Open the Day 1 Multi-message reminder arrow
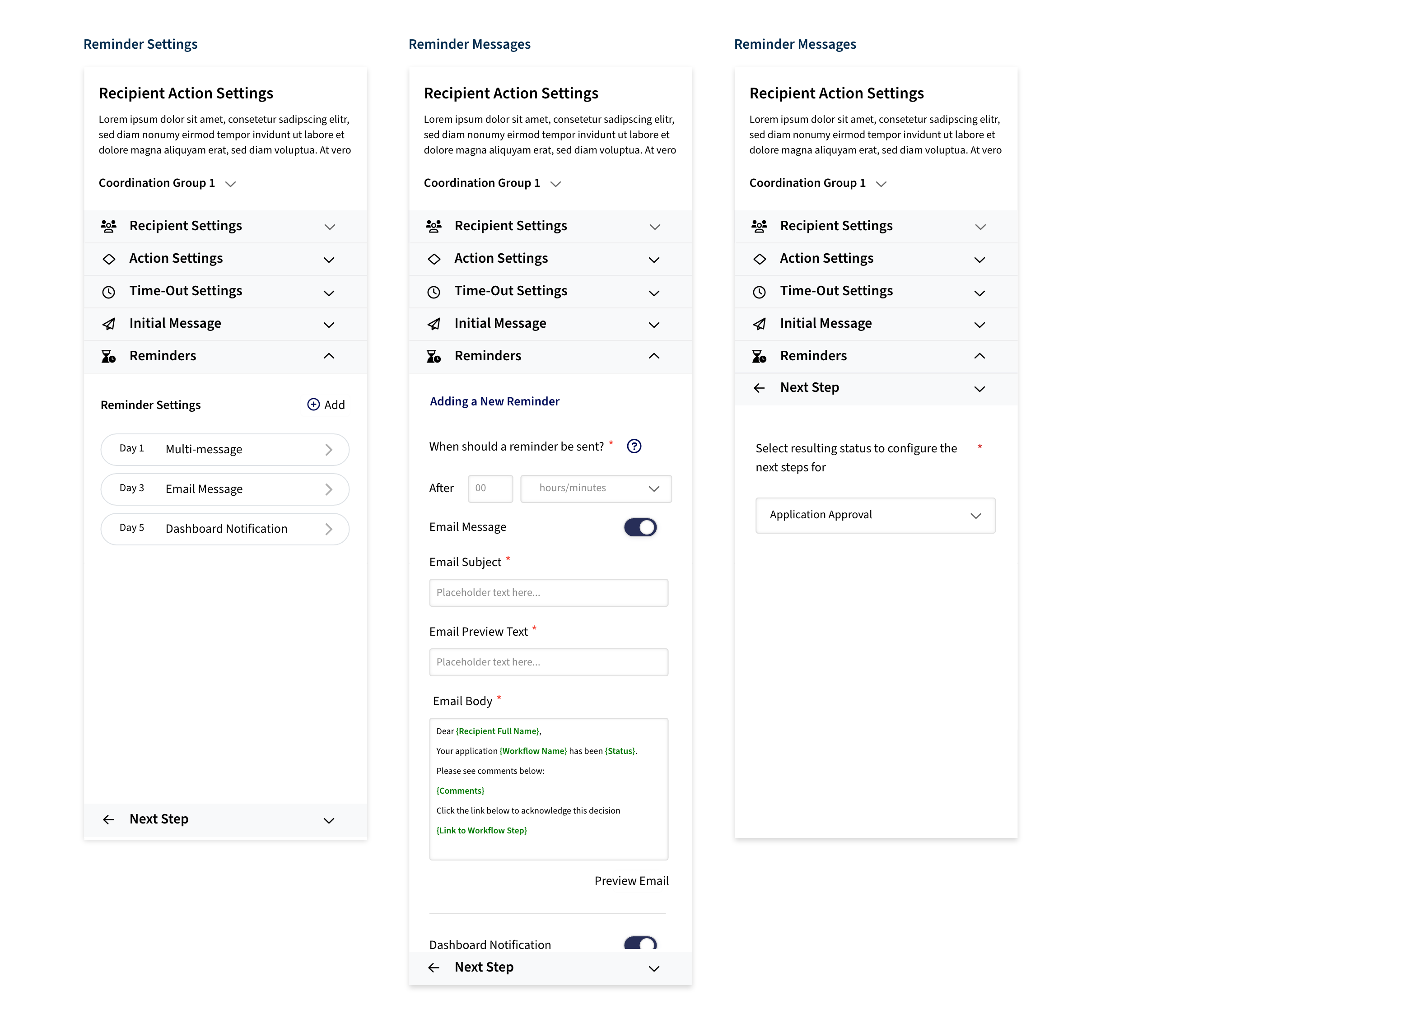1427x1014 pixels. pos(328,450)
